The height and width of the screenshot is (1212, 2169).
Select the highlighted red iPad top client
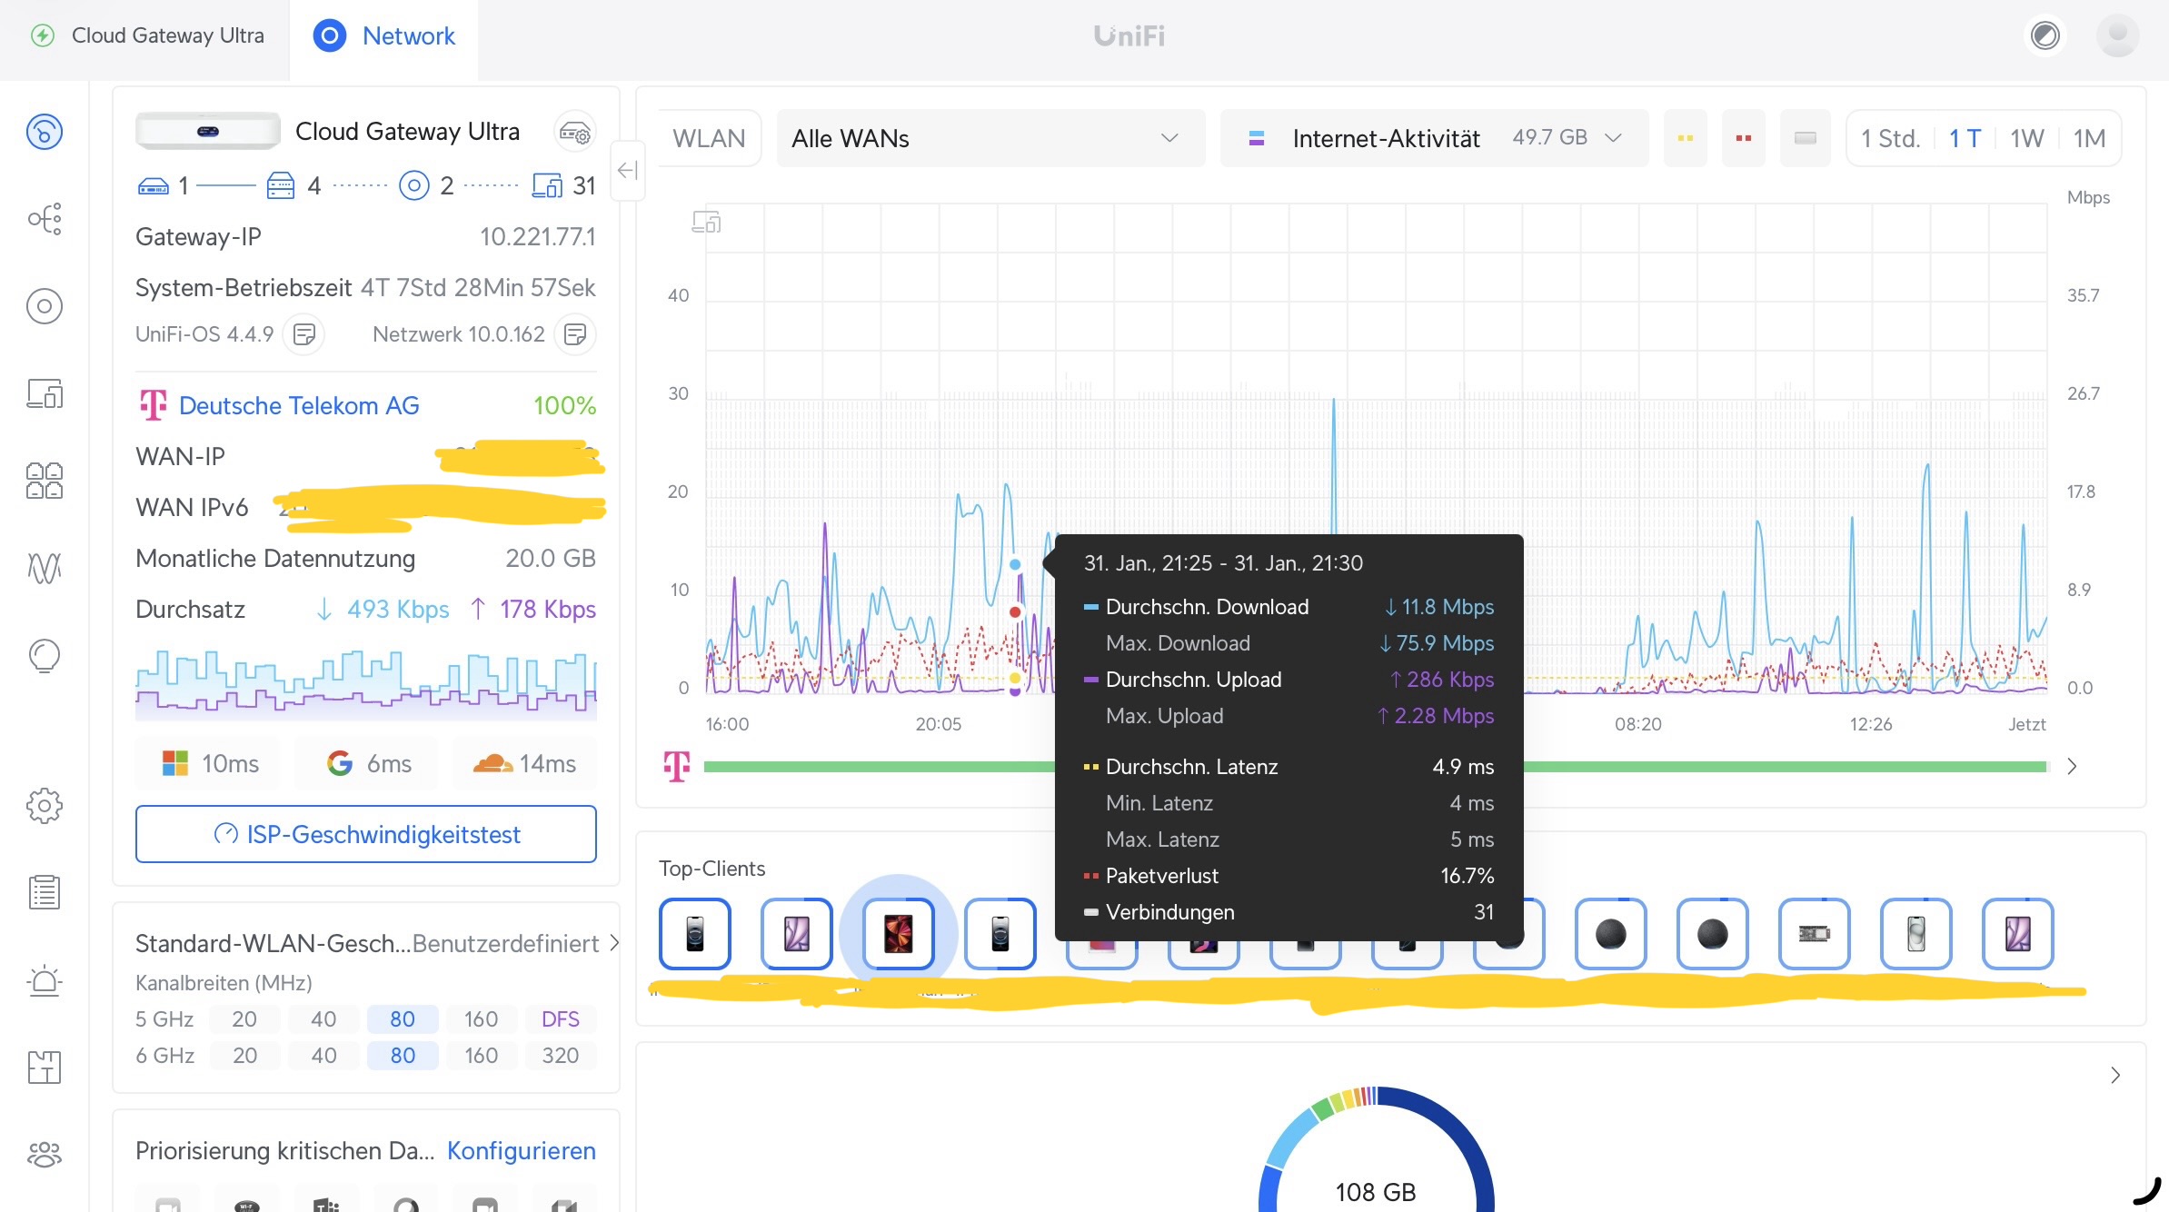tap(898, 934)
